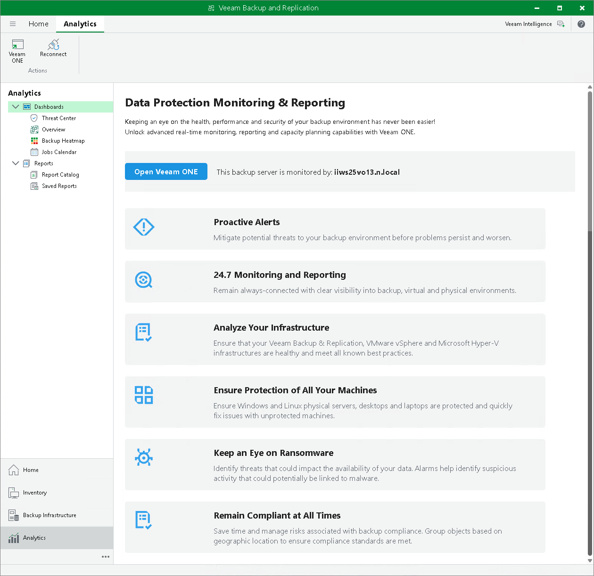Click the Home house icon

[14, 470]
